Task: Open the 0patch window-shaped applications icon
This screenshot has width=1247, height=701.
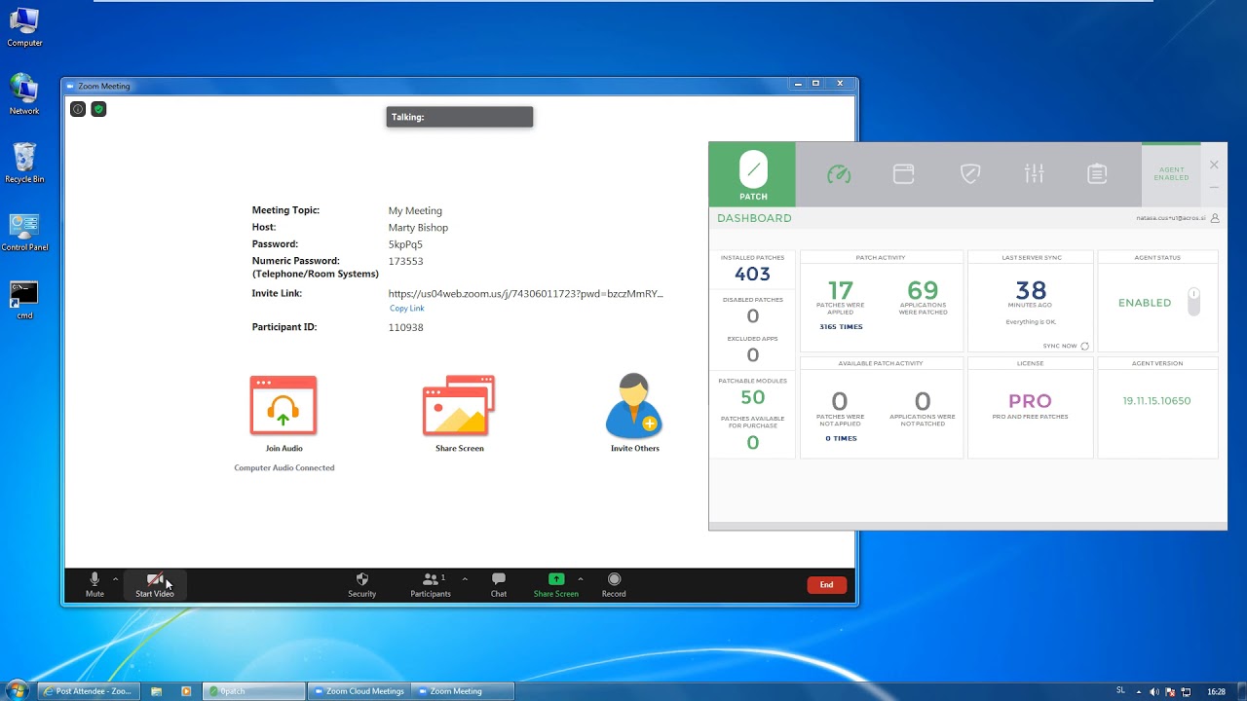Action: point(904,174)
